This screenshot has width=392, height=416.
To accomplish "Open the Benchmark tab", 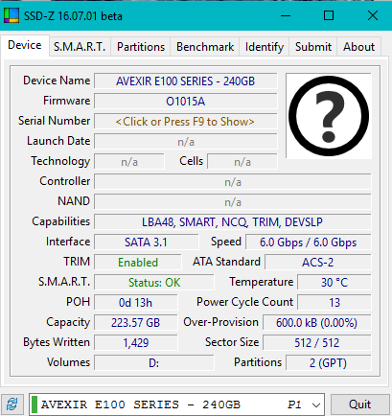I will (205, 47).
